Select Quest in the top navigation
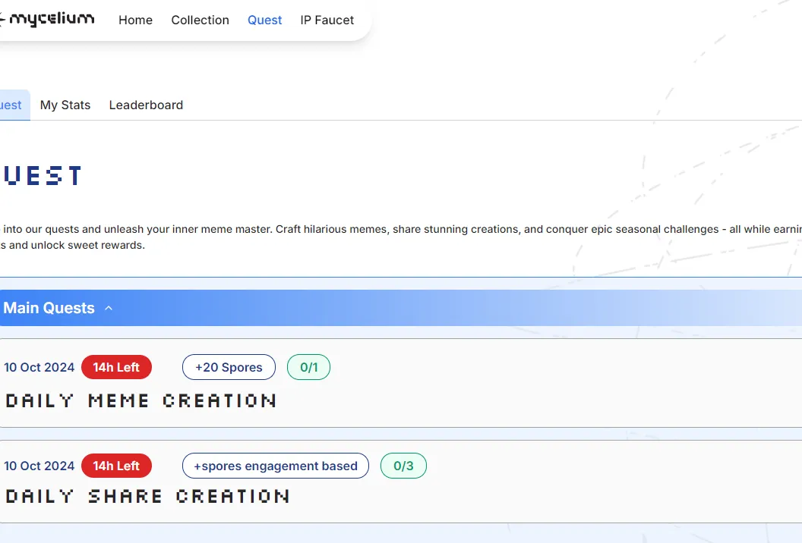802x543 pixels. [x=264, y=20]
